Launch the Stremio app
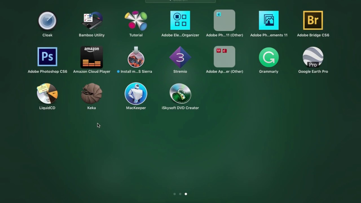The image size is (361, 203). click(x=180, y=57)
